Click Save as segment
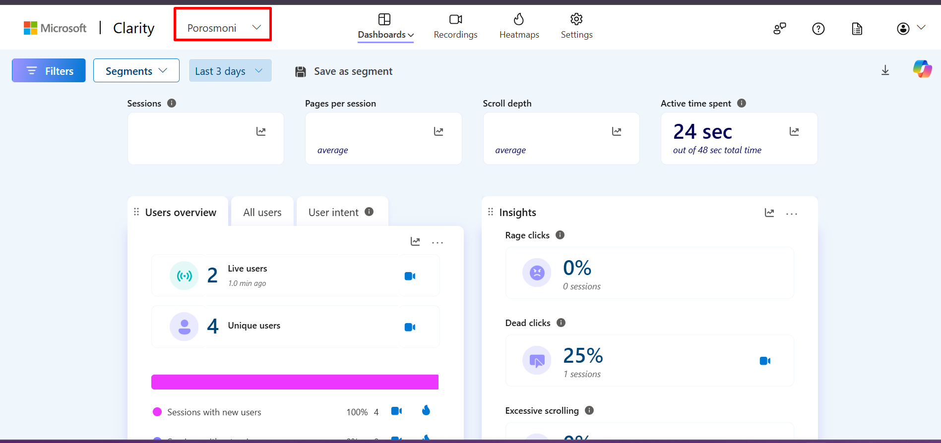This screenshot has height=443, width=941. point(343,71)
